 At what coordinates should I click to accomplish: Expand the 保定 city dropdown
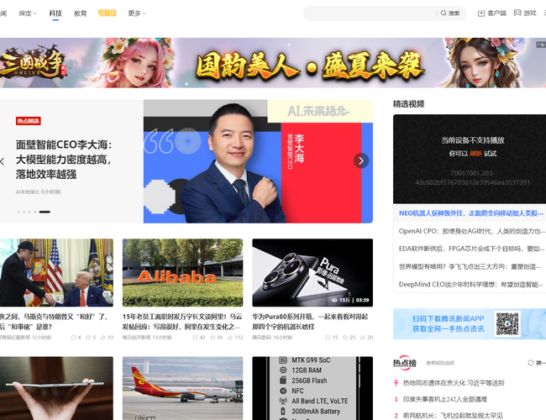pos(28,13)
